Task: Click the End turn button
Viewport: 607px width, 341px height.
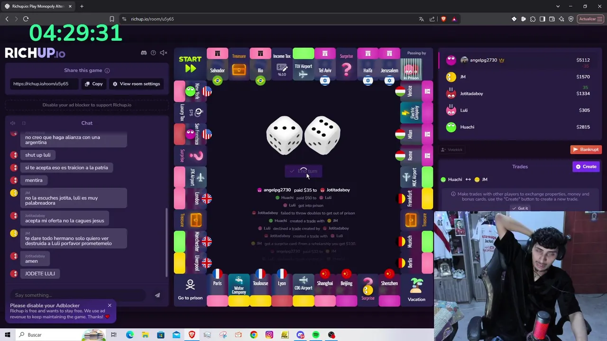Action: 303,171
